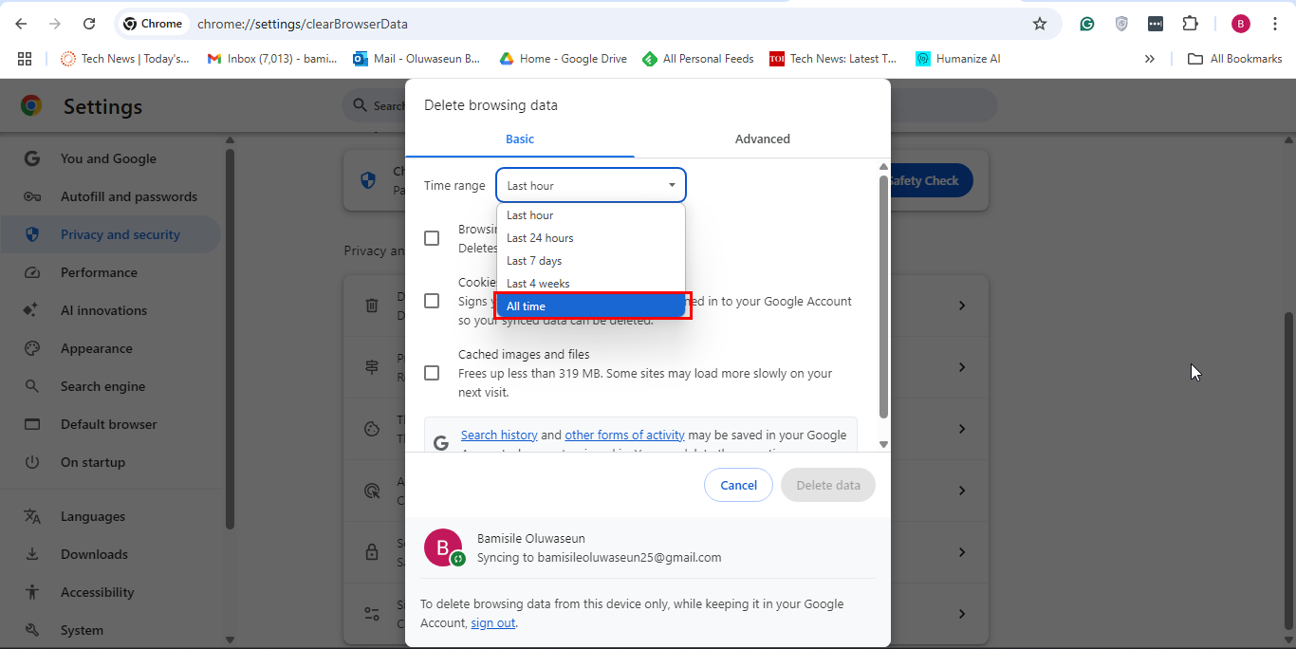The height and width of the screenshot is (649, 1296).
Task: Select All time from the time range list
Action: 592,306
